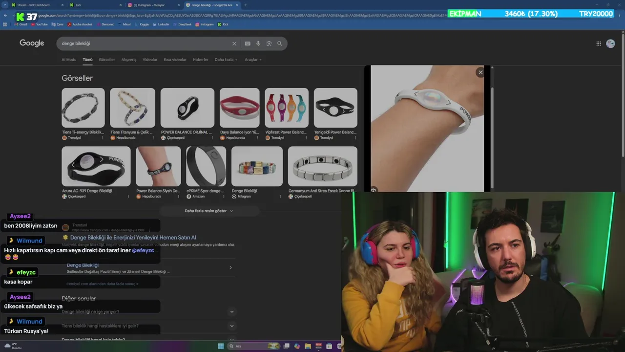Switch to the Kick browser tab
The height and width of the screenshot is (352, 625).
95,5
